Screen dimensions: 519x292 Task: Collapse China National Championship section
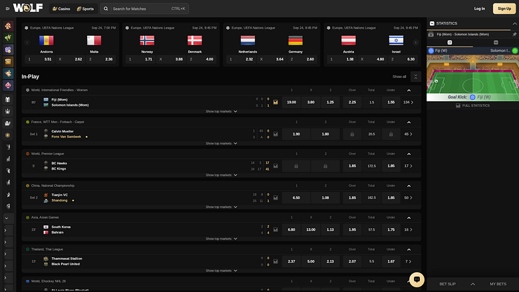click(x=409, y=186)
